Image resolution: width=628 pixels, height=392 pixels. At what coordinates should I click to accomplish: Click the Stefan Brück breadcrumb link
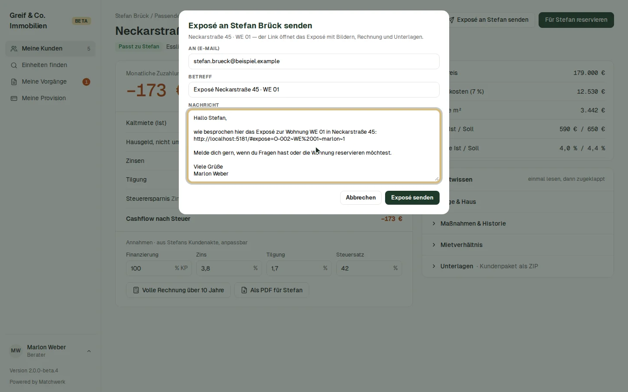pyautogui.click(x=132, y=16)
